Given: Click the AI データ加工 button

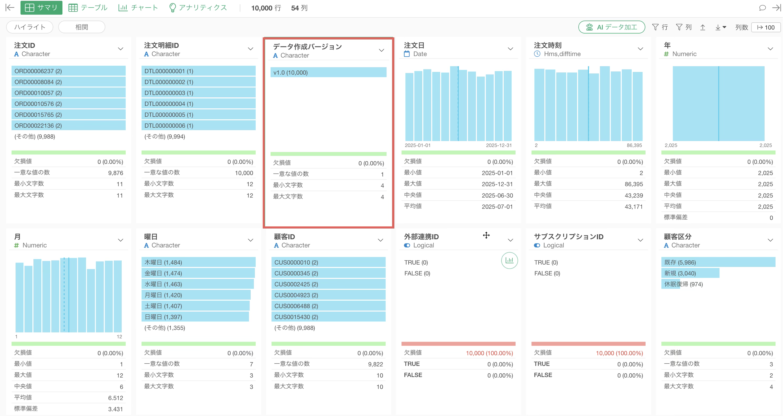Looking at the screenshot, I should point(611,27).
